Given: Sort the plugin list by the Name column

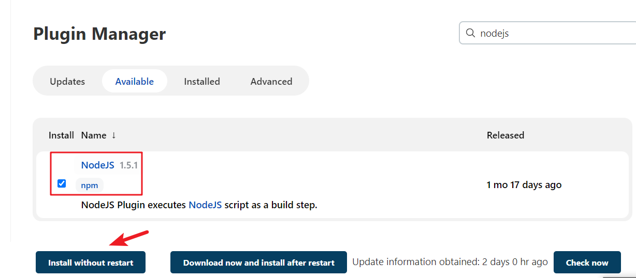Looking at the screenshot, I should (x=93, y=135).
